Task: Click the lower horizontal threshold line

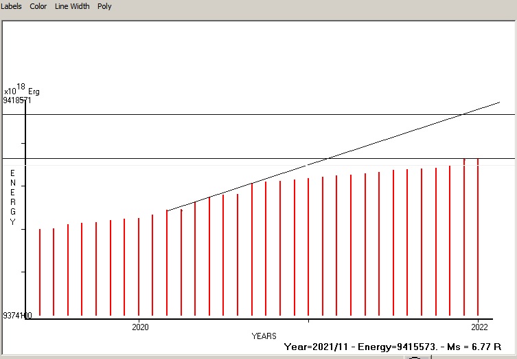Action: click(x=206, y=158)
